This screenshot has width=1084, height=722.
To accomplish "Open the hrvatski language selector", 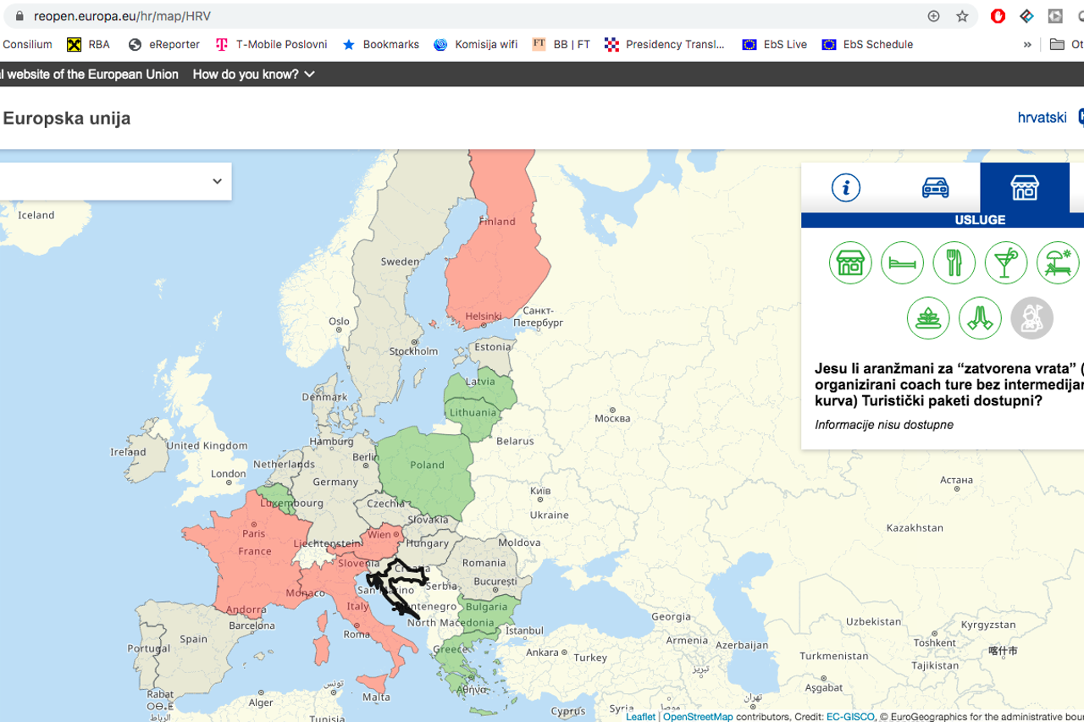I will point(1042,118).
